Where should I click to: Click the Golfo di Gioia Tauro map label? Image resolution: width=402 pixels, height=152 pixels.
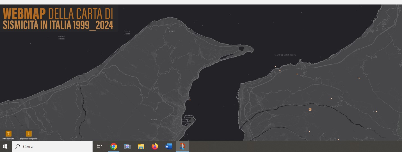(285, 55)
